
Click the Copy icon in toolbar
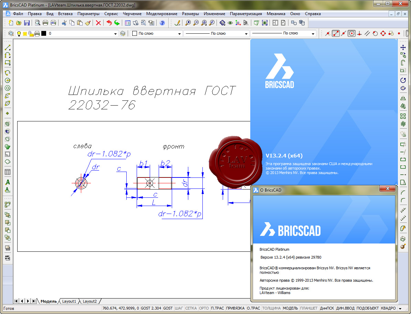click(72, 23)
